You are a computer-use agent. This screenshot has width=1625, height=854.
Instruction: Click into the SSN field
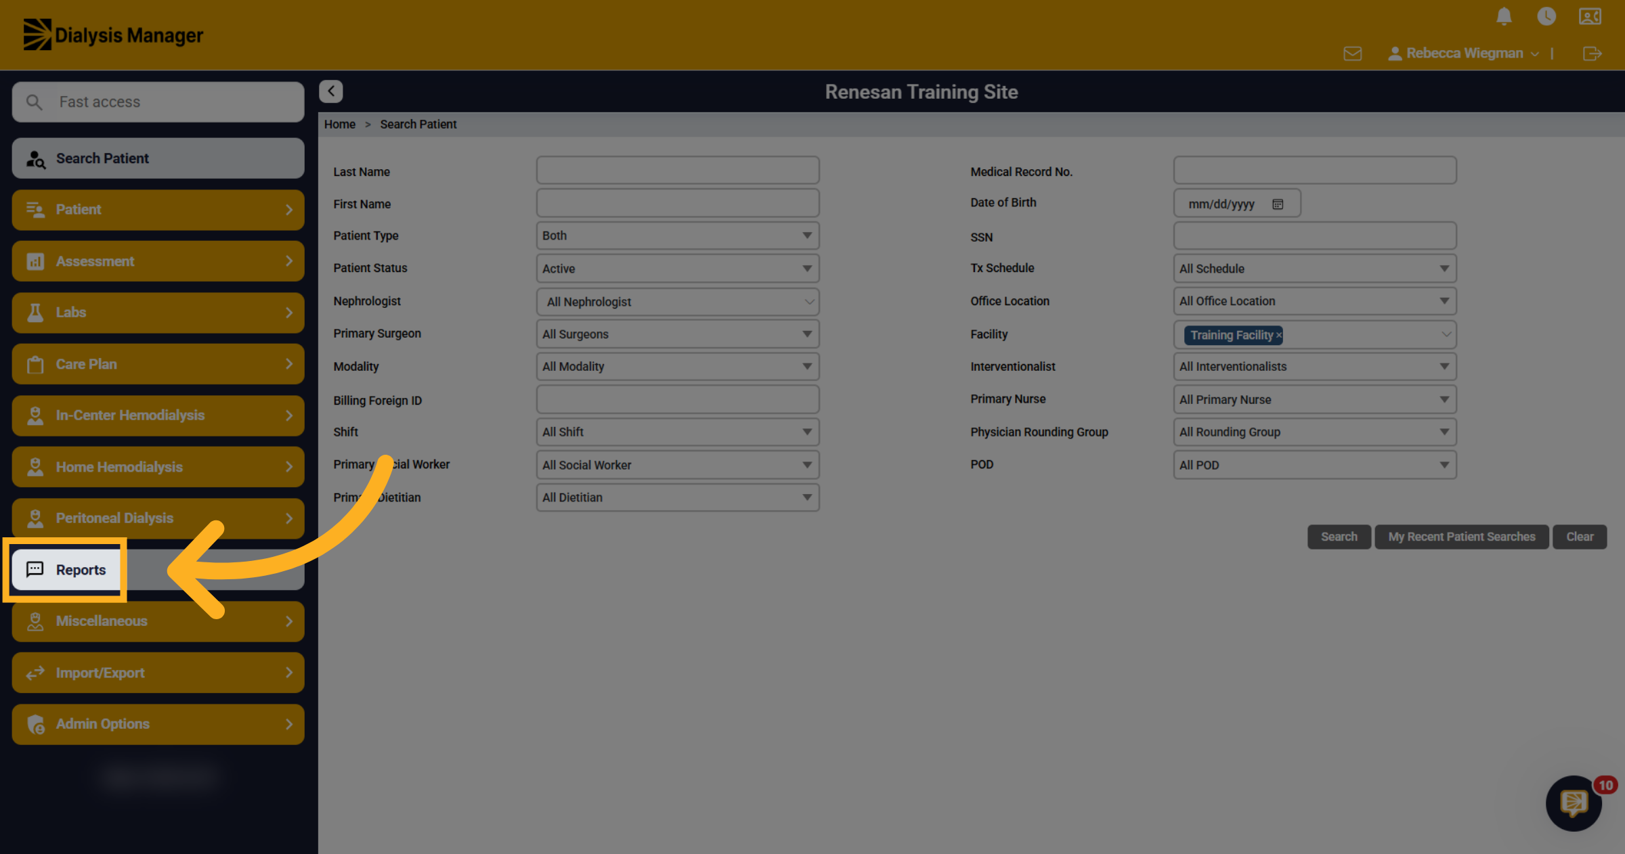point(1315,235)
